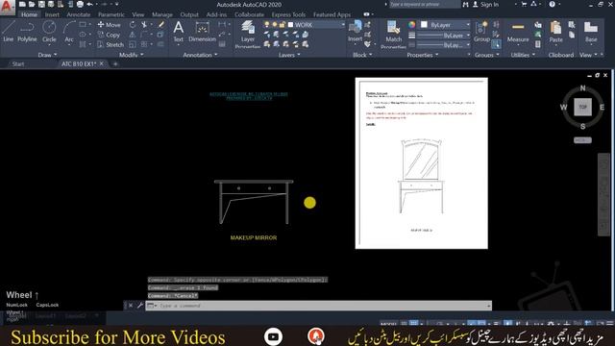Select the Line tool

pyautogui.click(x=9, y=32)
